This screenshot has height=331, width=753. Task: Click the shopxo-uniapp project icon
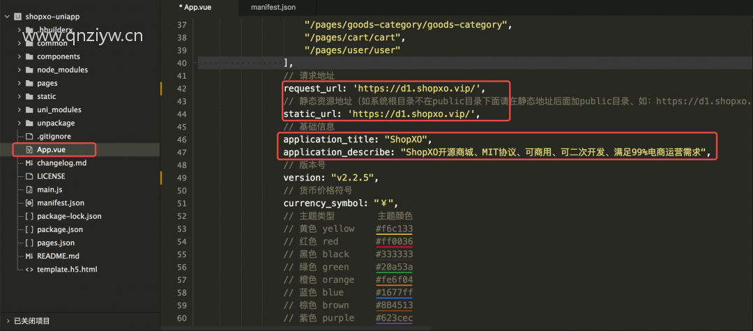17,17
